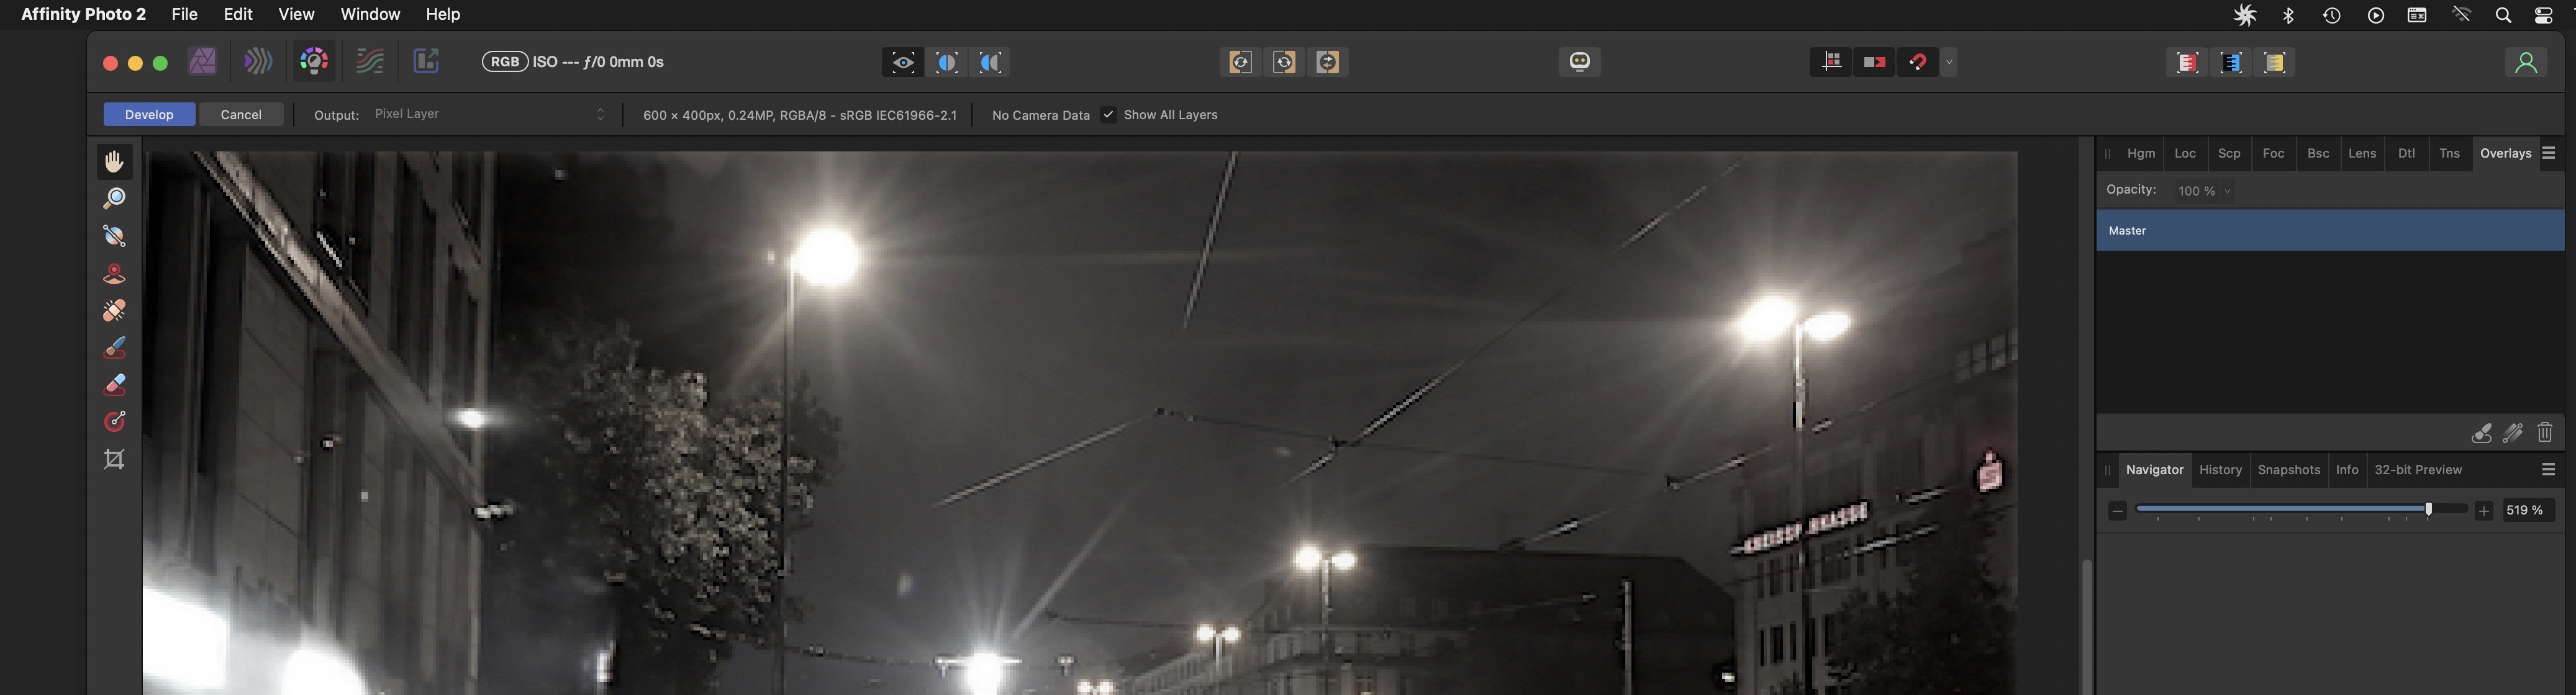
Task: Switch to the 32-bit Preview tab
Action: 2418,470
